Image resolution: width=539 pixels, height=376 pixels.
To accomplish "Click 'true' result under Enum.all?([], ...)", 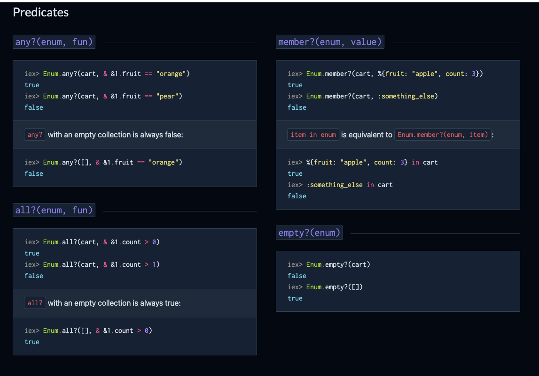I will [x=32, y=342].
